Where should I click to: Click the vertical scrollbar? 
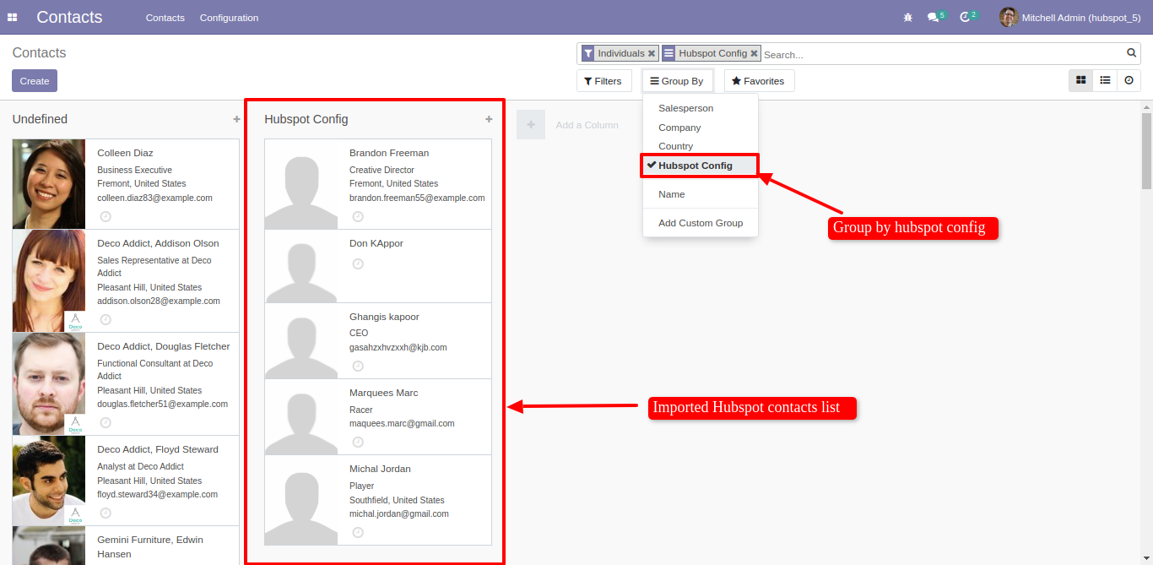click(1146, 152)
